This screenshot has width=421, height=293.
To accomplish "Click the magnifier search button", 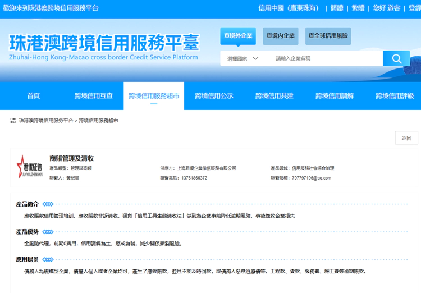I will (396, 58).
